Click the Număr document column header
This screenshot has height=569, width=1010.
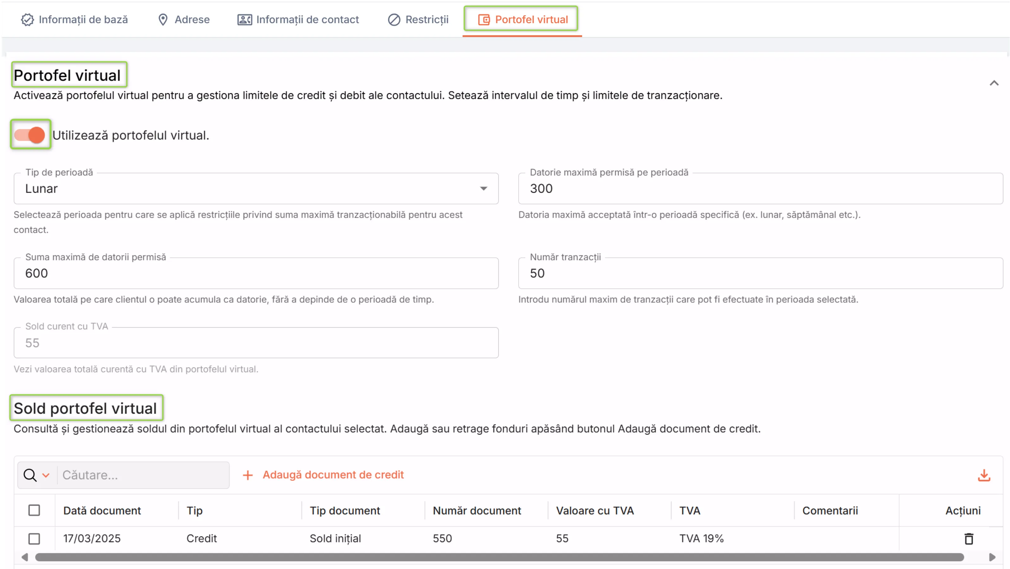click(477, 511)
